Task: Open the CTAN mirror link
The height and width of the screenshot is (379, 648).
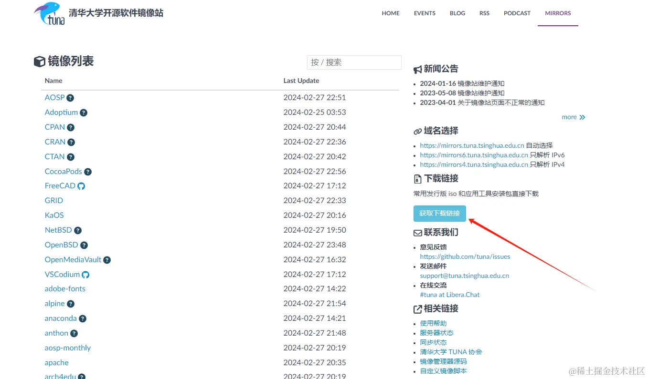Action: pos(54,156)
